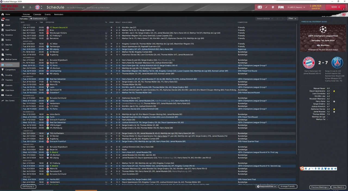Viewport: 348px width, 191px height.
Task: Open Transfers in the sidebar
Action: [10, 80]
